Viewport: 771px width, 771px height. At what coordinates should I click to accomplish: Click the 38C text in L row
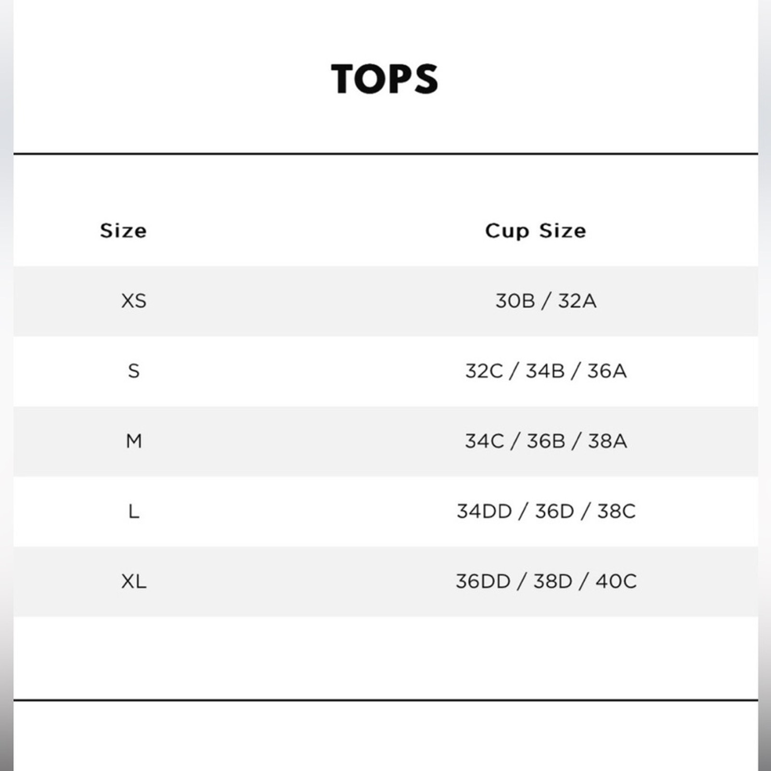pos(616,511)
